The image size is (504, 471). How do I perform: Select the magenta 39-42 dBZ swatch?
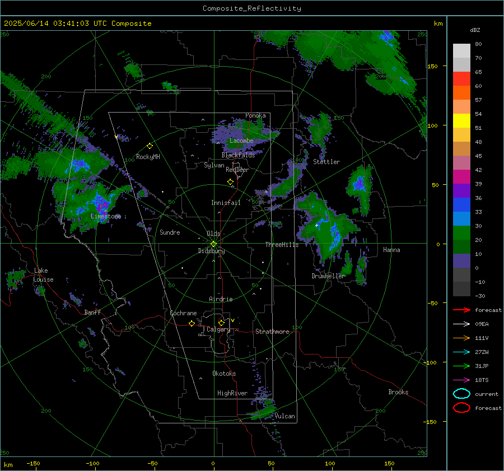[x=461, y=176]
